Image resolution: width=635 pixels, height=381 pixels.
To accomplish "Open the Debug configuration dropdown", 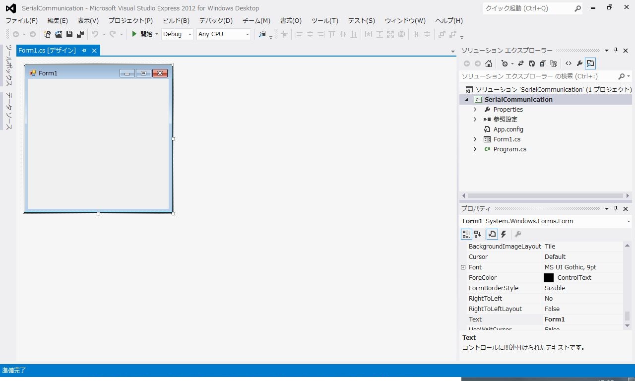I will click(x=190, y=34).
